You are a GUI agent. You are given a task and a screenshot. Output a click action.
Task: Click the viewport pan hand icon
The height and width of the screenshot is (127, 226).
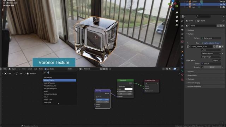coord(177,17)
